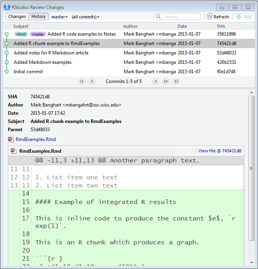Go to next page of commits

pyautogui.click(x=156, y=81)
